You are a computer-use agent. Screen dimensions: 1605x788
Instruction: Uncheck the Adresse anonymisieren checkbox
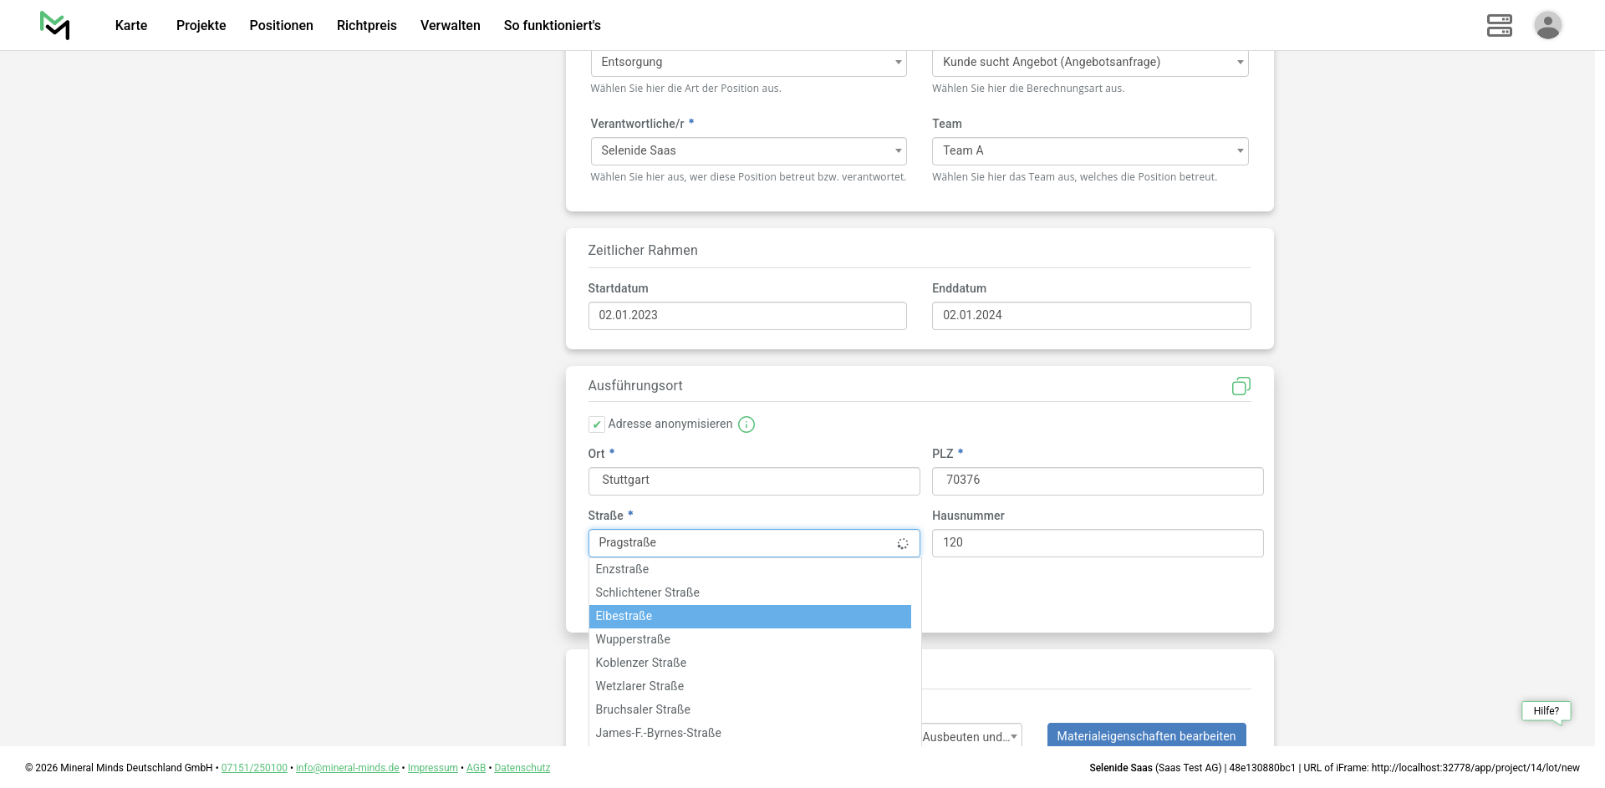tap(597, 425)
